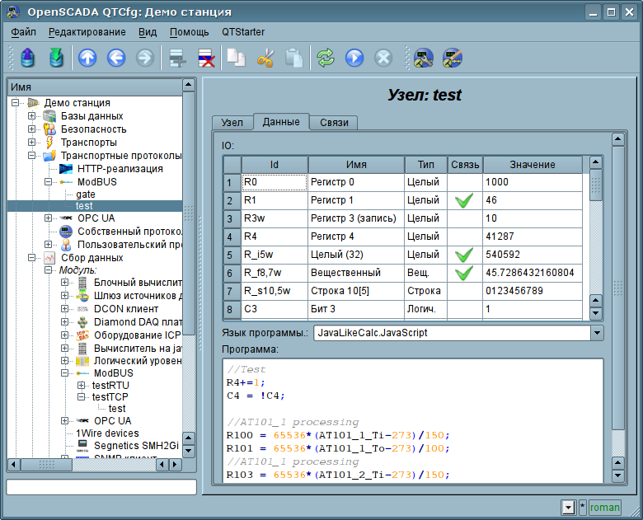The height and width of the screenshot is (520, 643).
Task: Toggle the Связь checkmark for row R_i5w
Action: pyautogui.click(x=465, y=255)
